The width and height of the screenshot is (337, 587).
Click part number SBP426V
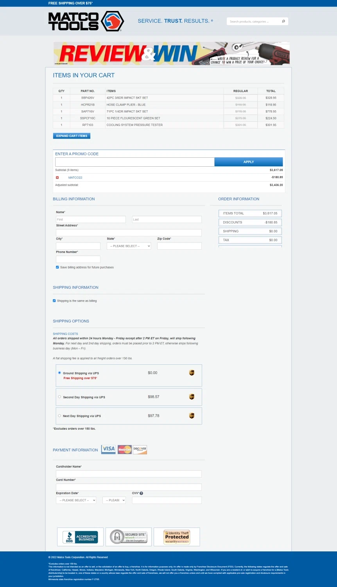88,98
